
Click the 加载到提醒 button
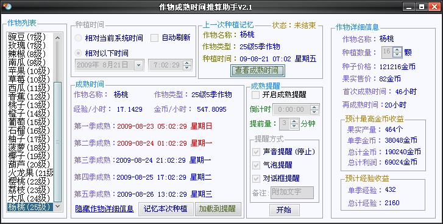(218, 209)
